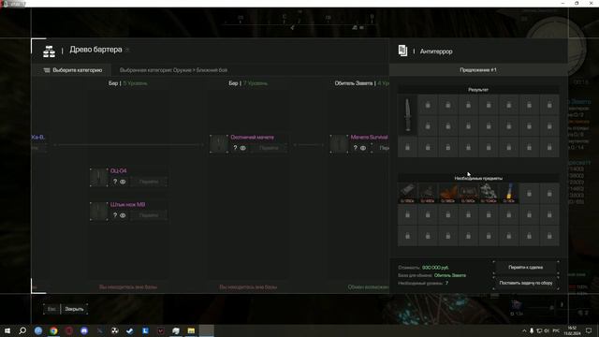Viewport: 599px width, 337px height.
Task: Click the Бар 7 Уровень column header
Action: (x=248, y=83)
